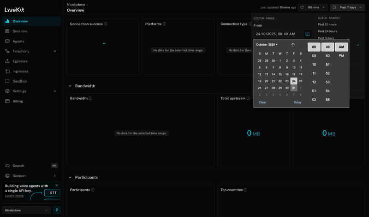Go to Agents section
The width and height of the screenshot is (369, 217).
coord(31,41)
